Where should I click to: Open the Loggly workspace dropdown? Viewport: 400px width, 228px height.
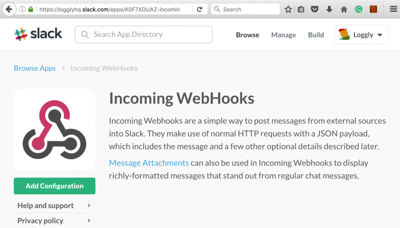361,35
